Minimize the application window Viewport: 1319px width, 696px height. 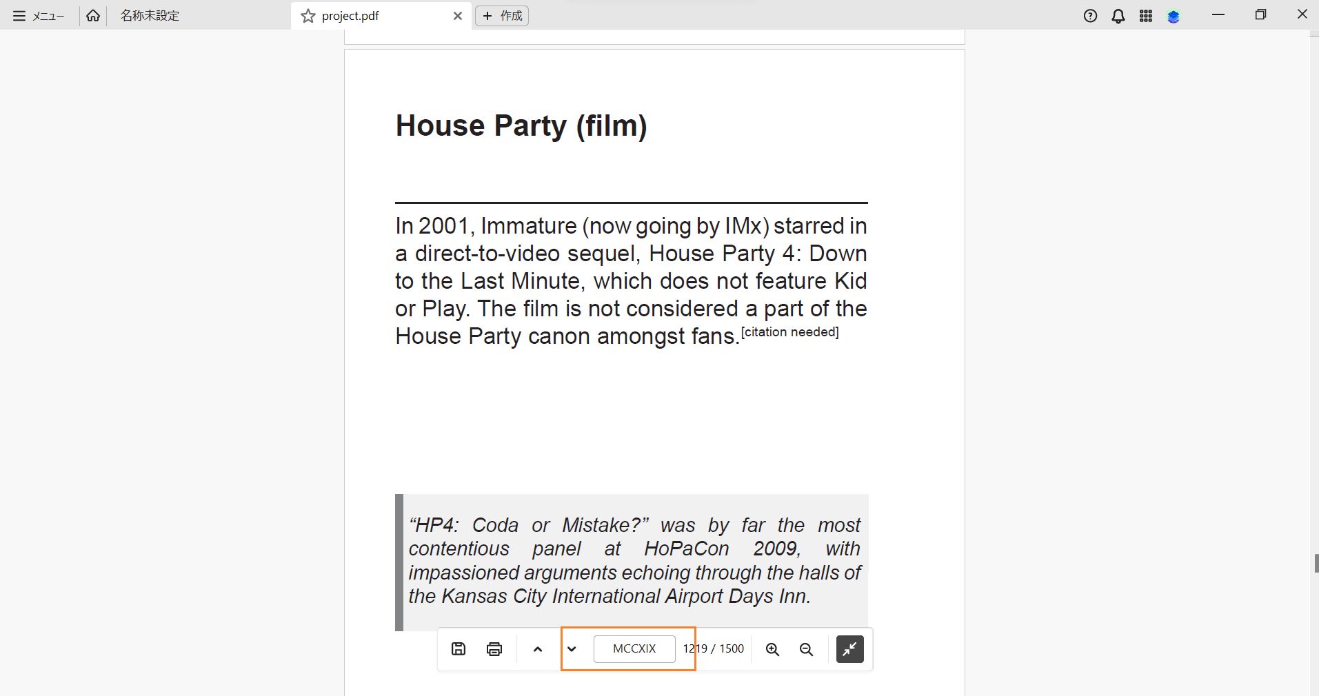tap(1218, 14)
